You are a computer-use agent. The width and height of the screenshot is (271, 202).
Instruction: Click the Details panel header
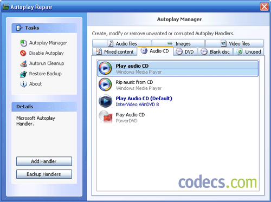click(44, 107)
